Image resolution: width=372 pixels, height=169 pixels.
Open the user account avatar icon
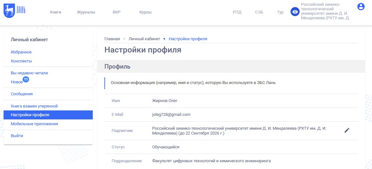click(361, 6)
